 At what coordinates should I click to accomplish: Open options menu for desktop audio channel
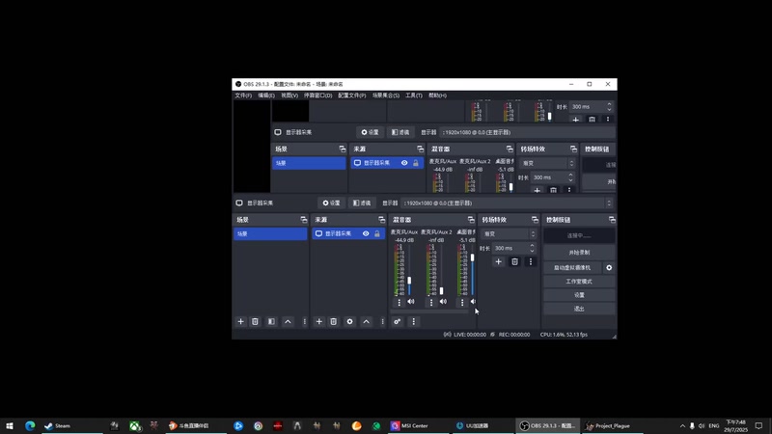[462, 302]
